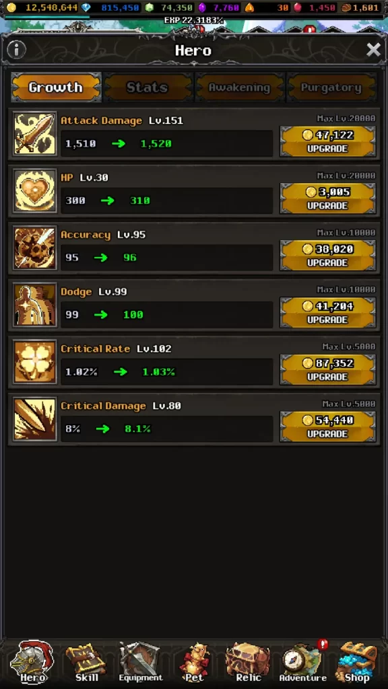Open the Pet menu icon
Image resolution: width=388 pixels, height=689 pixels.
194,662
